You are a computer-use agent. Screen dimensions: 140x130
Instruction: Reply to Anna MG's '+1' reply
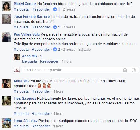pyautogui.click(x=49, y=61)
